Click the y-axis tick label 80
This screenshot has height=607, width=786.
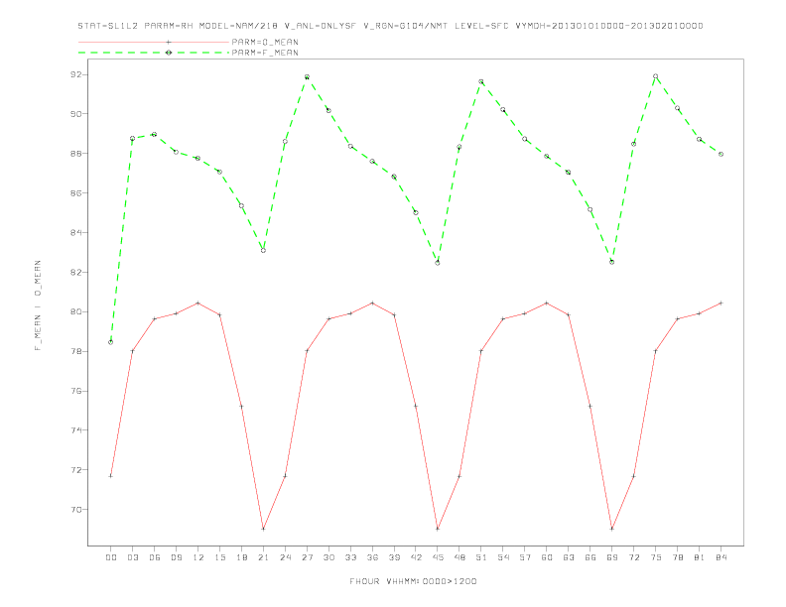pyautogui.click(x=75, y=311)
